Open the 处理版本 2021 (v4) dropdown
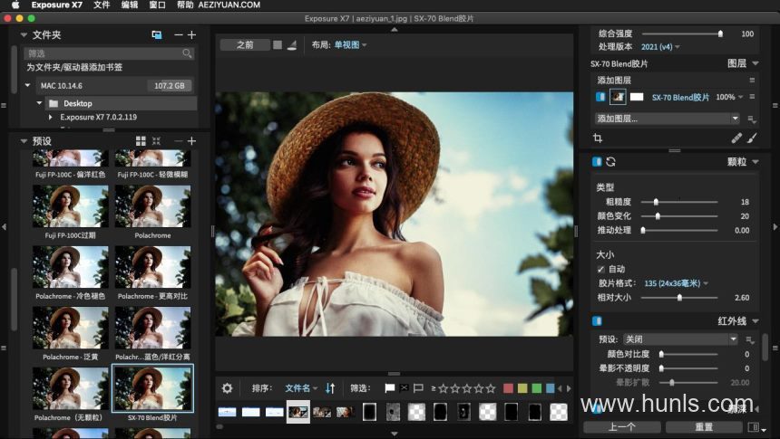780x439 pixels. pos(660,47)
